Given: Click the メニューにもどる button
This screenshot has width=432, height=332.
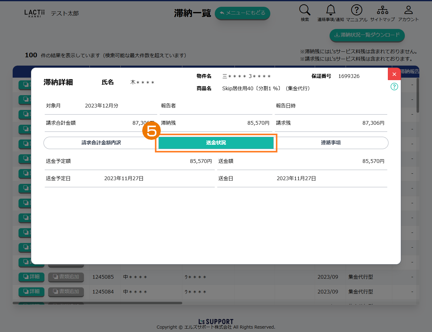Looking at the screenshot, I should (242, 13).
